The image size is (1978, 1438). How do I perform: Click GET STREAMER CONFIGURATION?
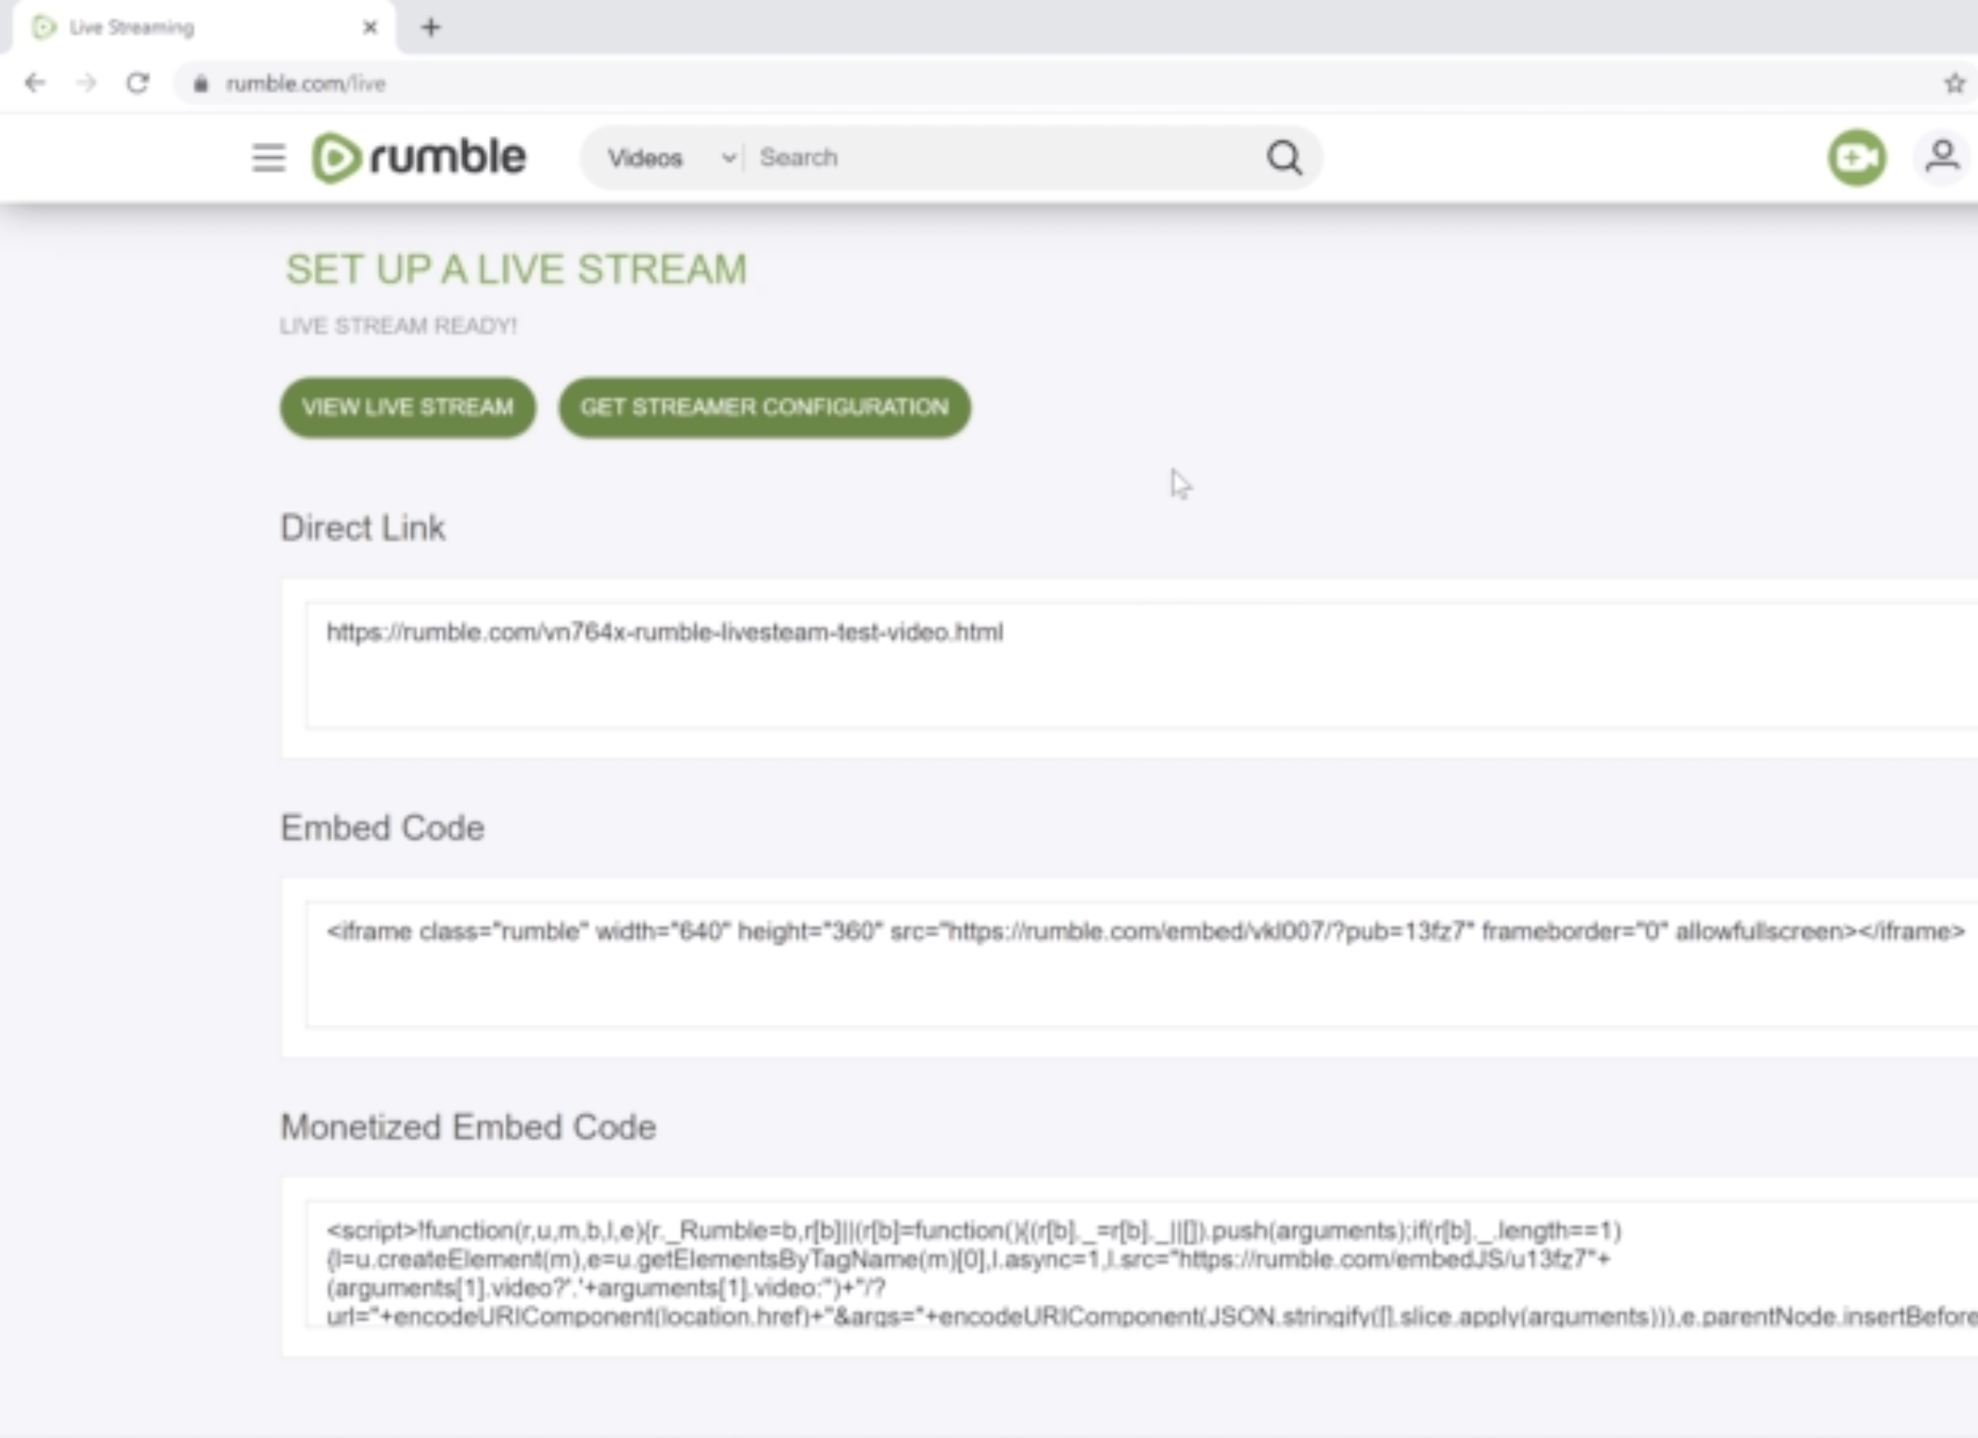[x=765, y=407]
